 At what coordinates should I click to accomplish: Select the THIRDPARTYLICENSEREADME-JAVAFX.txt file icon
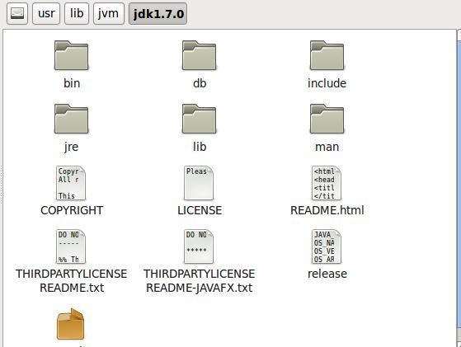199,246
